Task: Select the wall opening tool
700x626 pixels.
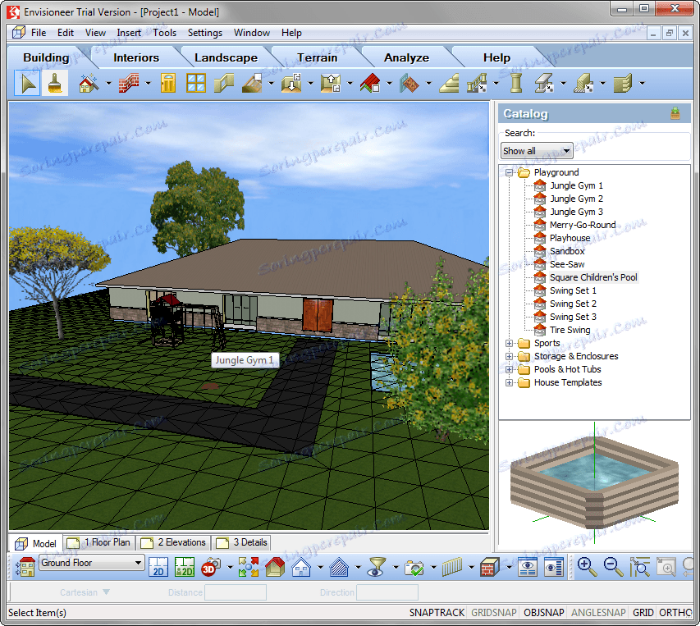Action: (x=224, y=83)
